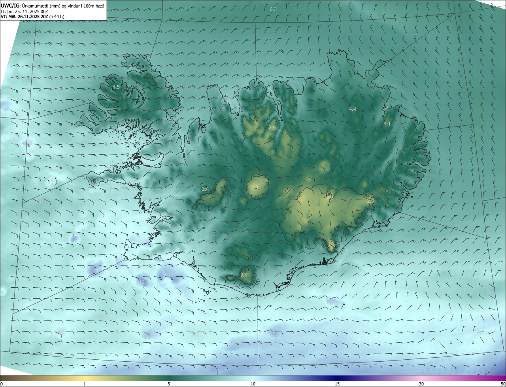Select the color scale tick label 0

(2, 384)
